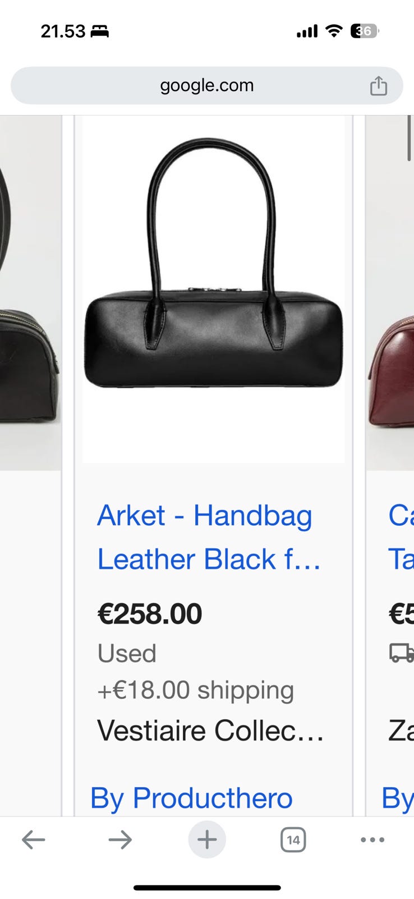The height and width of the screenshot is (899, 414).
Task: Tap the share icon in address bar
Action: pos(379,85)
